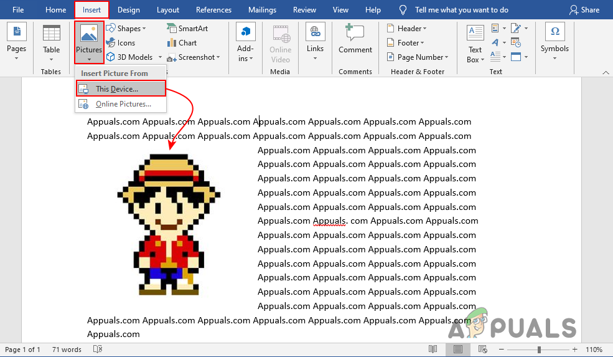Click the Icons button in Illustrations
The image size is (613, 357).
[x=120, y=43]
